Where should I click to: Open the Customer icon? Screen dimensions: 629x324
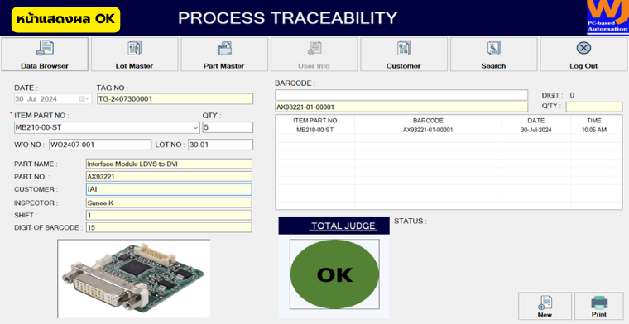[x=404, y=48]
